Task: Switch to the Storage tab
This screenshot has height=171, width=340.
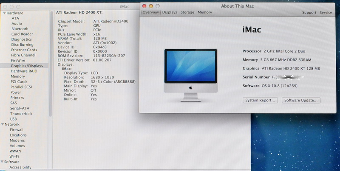Action: click(187, 12)
